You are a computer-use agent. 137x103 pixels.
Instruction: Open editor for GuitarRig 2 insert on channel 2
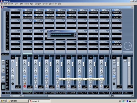tap(39, 20)
